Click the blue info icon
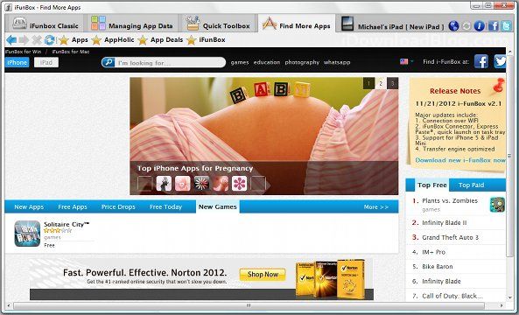This screenshot has width=519, height=315. [x=480, y=25]
